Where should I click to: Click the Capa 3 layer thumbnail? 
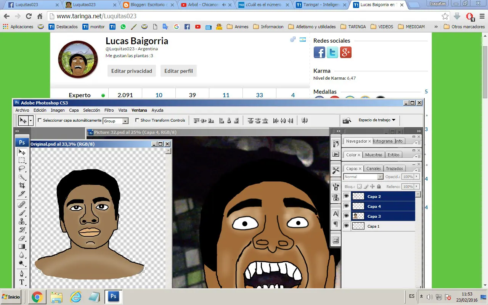358,216
